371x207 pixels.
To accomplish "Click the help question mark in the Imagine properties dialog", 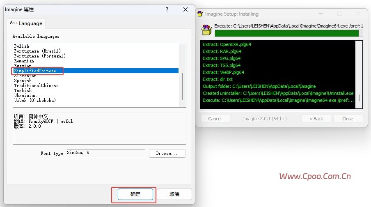I will click(167, 9).
